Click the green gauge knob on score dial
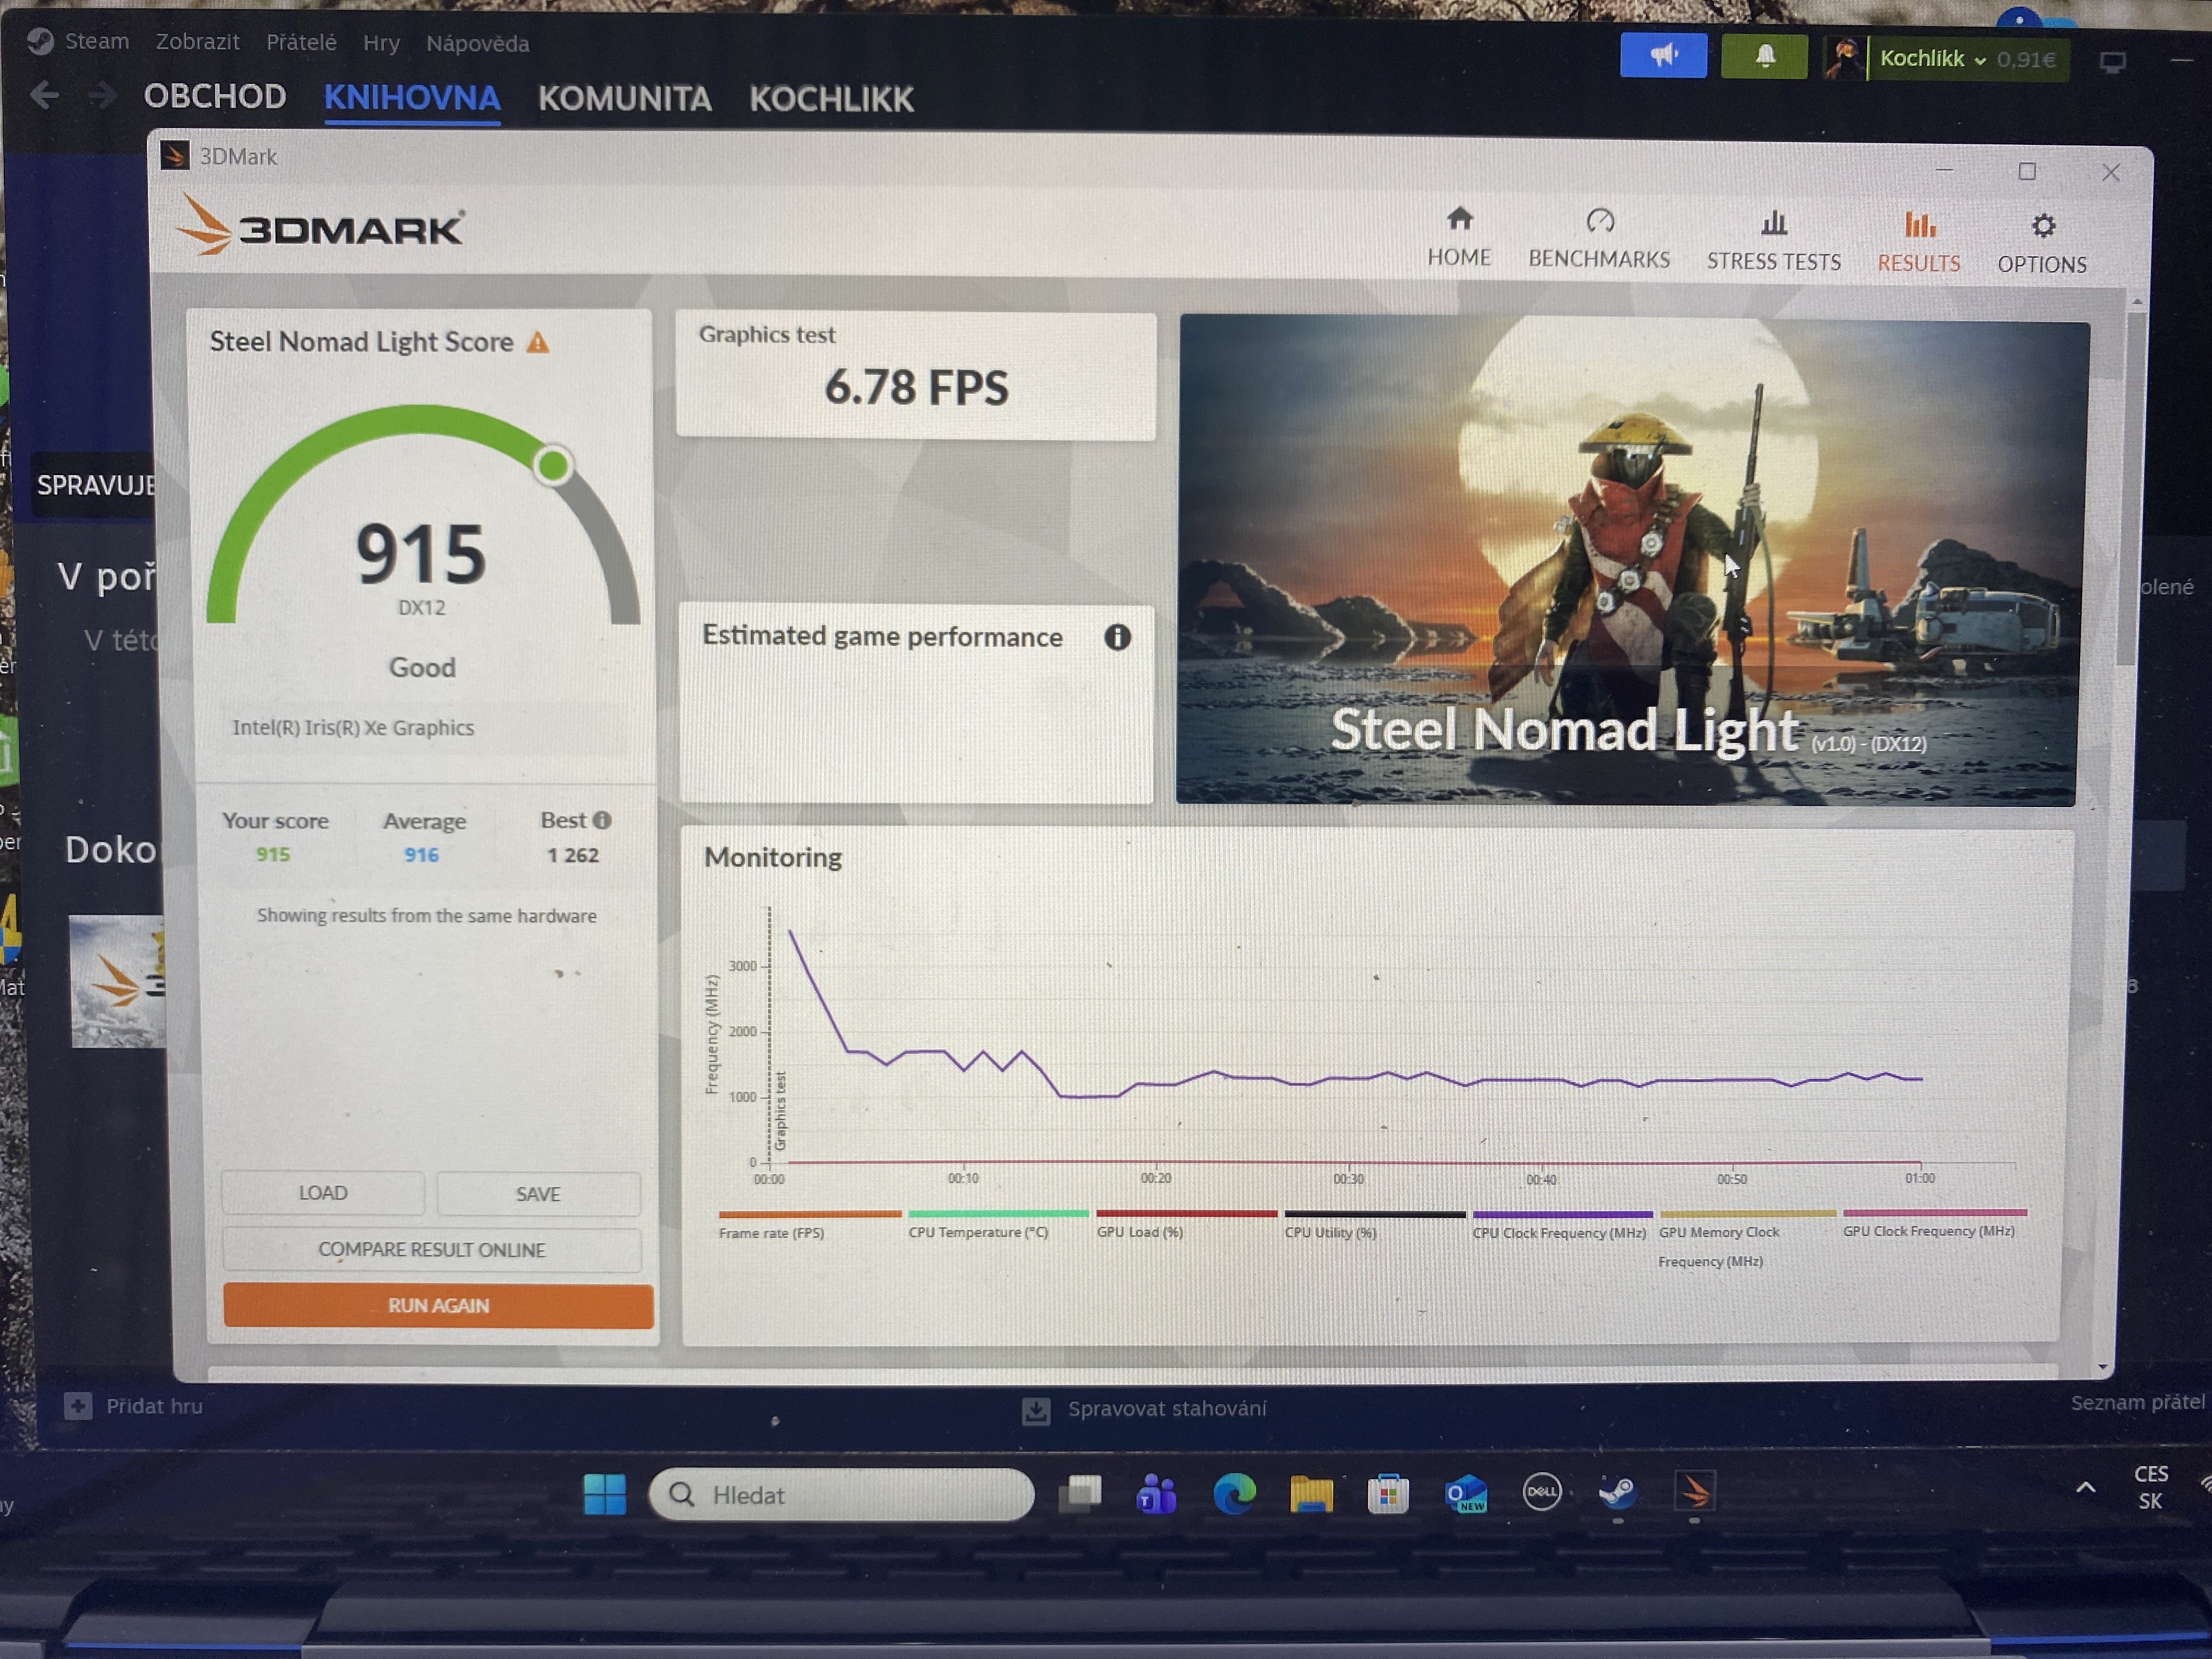 [552, 465]
